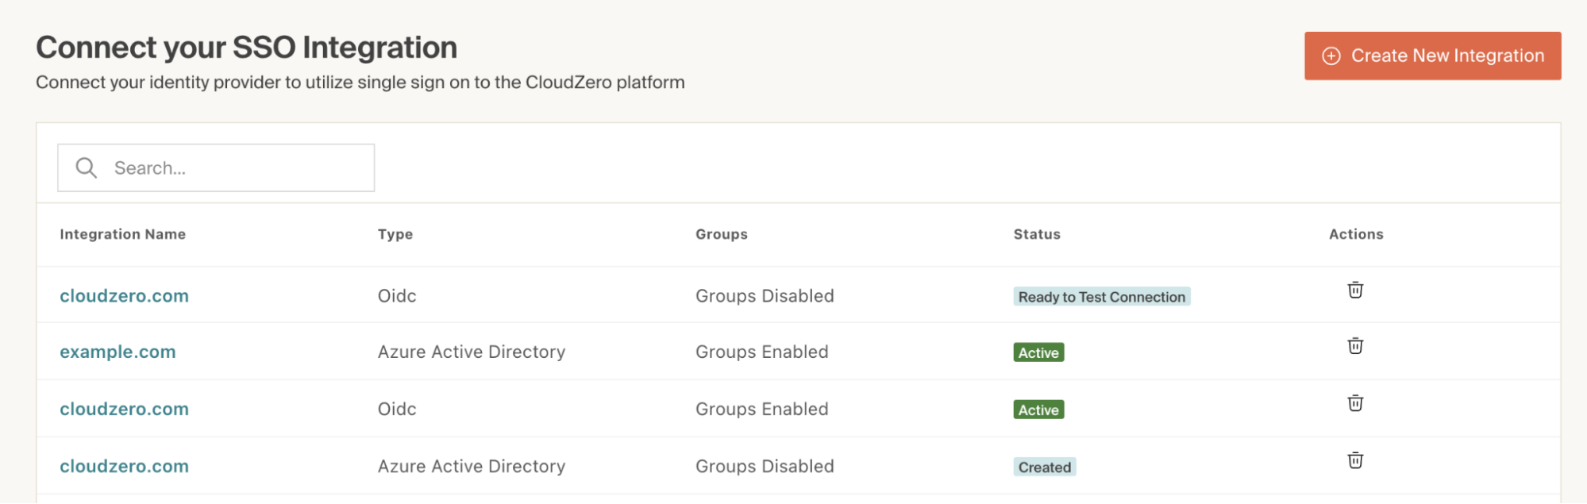Click trash icon for example.com integration
1587x504 pixels.
pyautogui.click(x=1355, y=346)
